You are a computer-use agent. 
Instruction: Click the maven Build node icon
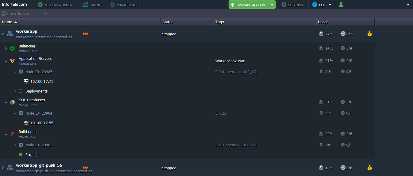(12, 134)
